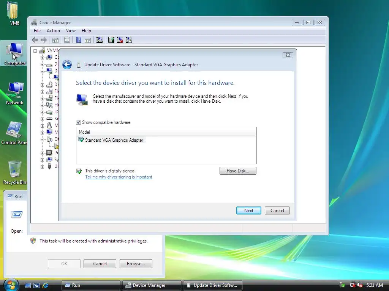Click the Scan for hardware changes toolbar icon
The width and height of the screenshot is (389, 291).
(x=99, y=40)
